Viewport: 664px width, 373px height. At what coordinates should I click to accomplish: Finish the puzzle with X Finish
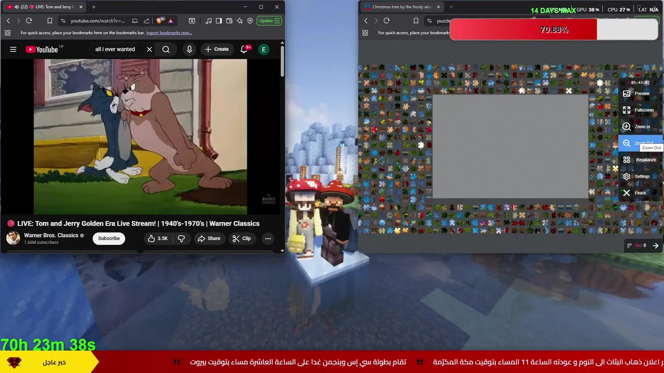641,193
